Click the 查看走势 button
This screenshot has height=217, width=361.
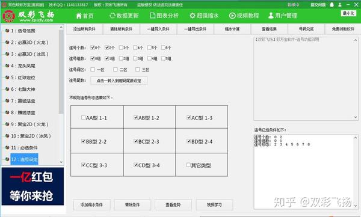click(x=173, y=204)
